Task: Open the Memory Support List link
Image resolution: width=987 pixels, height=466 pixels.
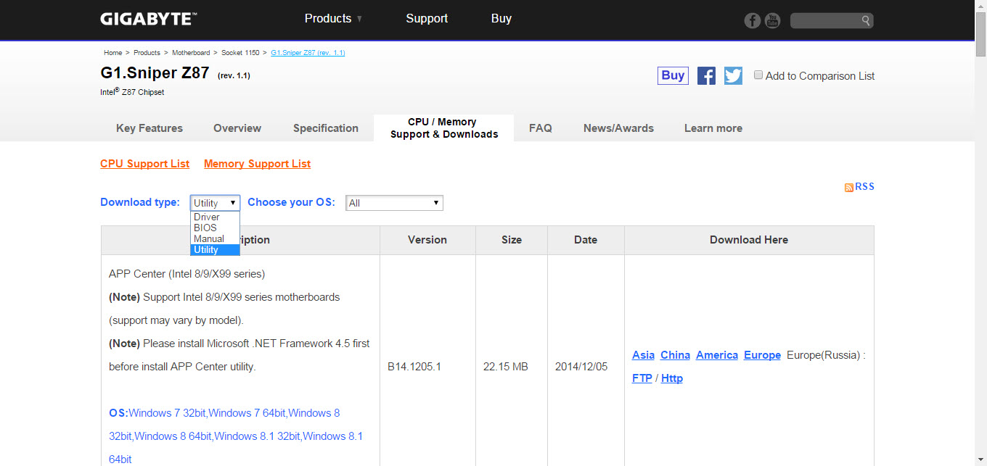Action: (257, 164)
